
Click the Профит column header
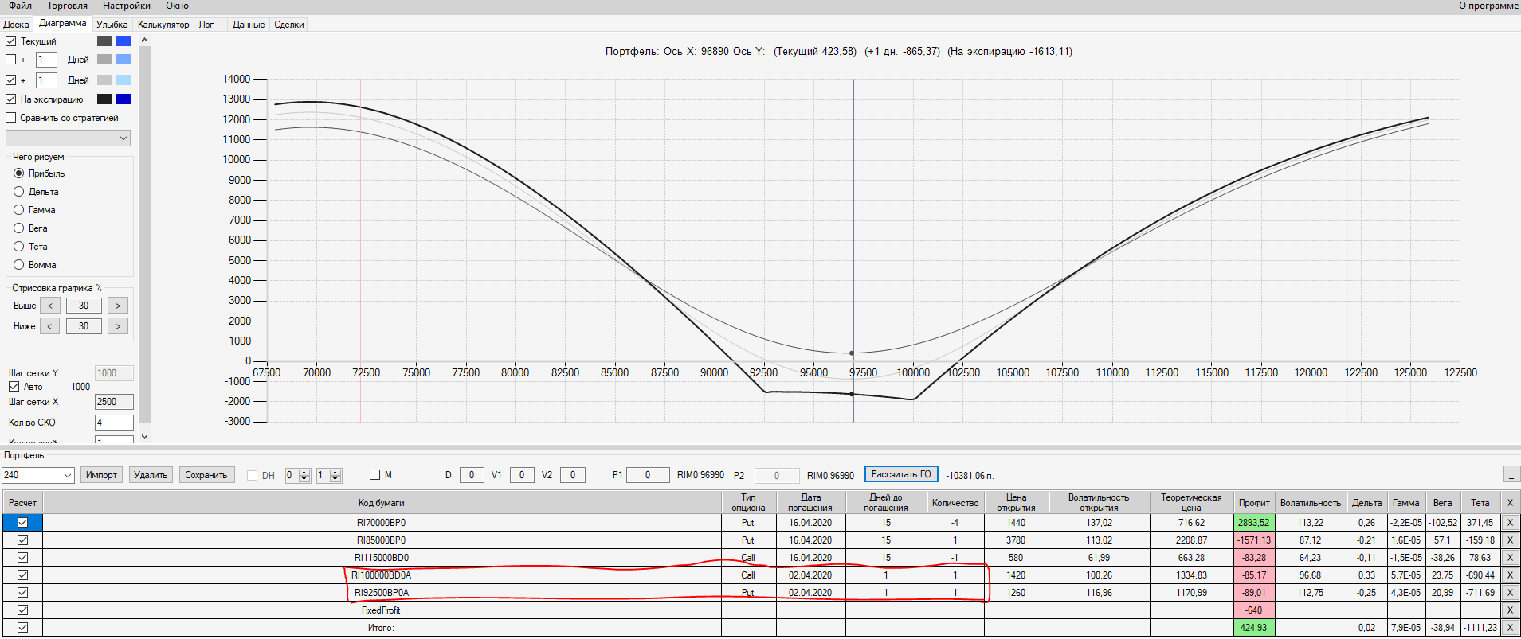[1254, 503]
